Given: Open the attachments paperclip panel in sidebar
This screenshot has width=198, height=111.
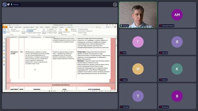Looking at the screenshot, I should [x=4, y=57].
